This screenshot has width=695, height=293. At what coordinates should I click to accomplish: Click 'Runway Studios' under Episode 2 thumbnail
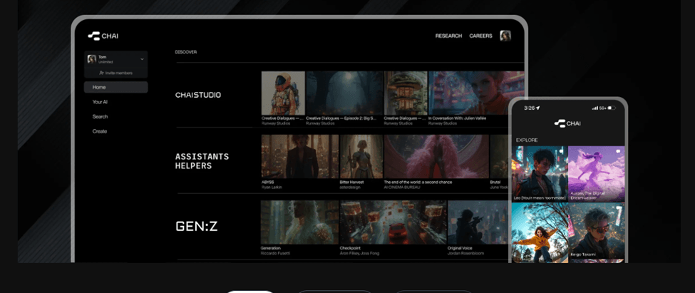tap(319, 123)
